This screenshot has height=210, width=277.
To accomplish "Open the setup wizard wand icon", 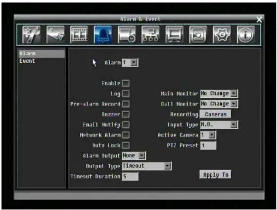I will click(x=31, y=35).
